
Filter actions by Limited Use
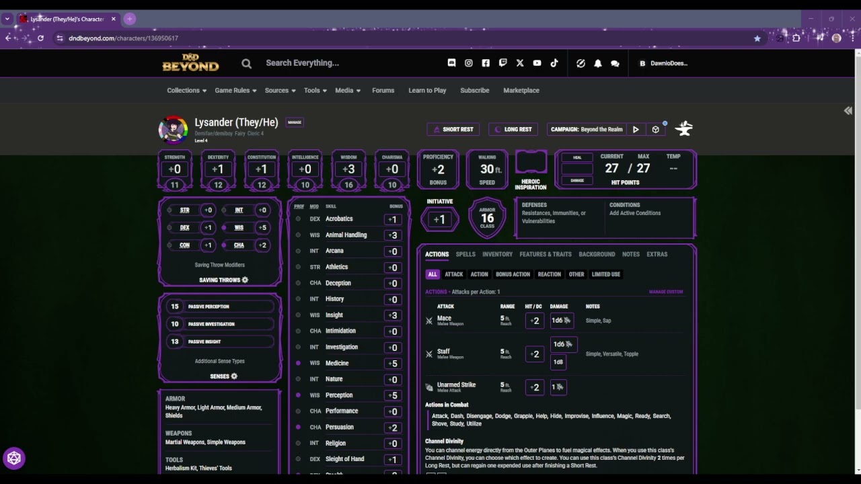605,274
